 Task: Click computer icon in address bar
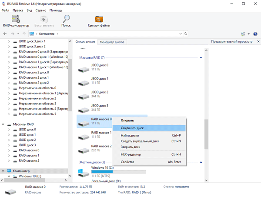[x=32, y=34]
